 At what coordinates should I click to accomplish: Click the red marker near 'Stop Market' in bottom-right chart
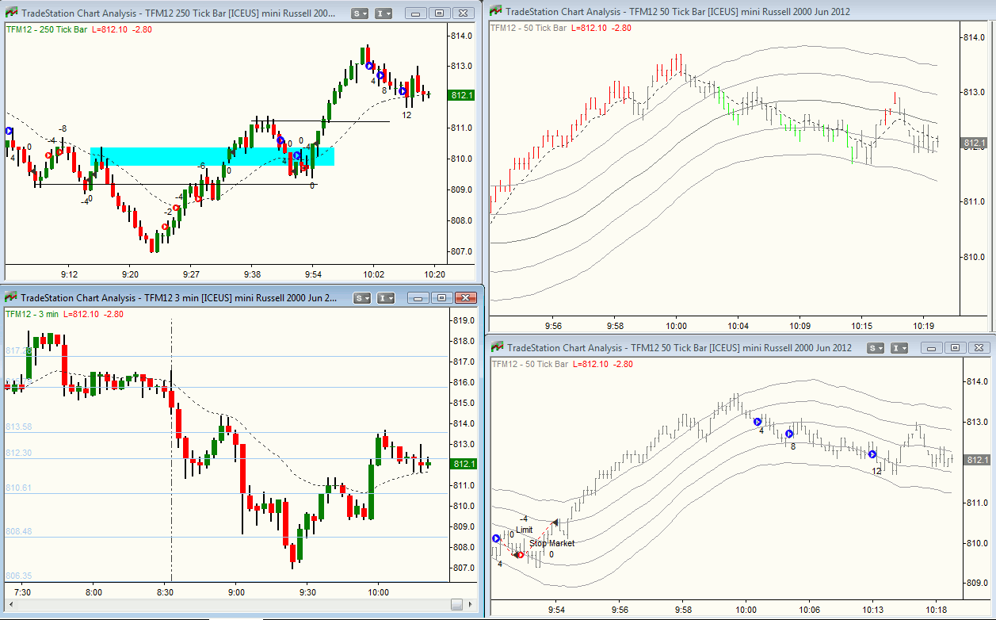(x=519, y=555)
